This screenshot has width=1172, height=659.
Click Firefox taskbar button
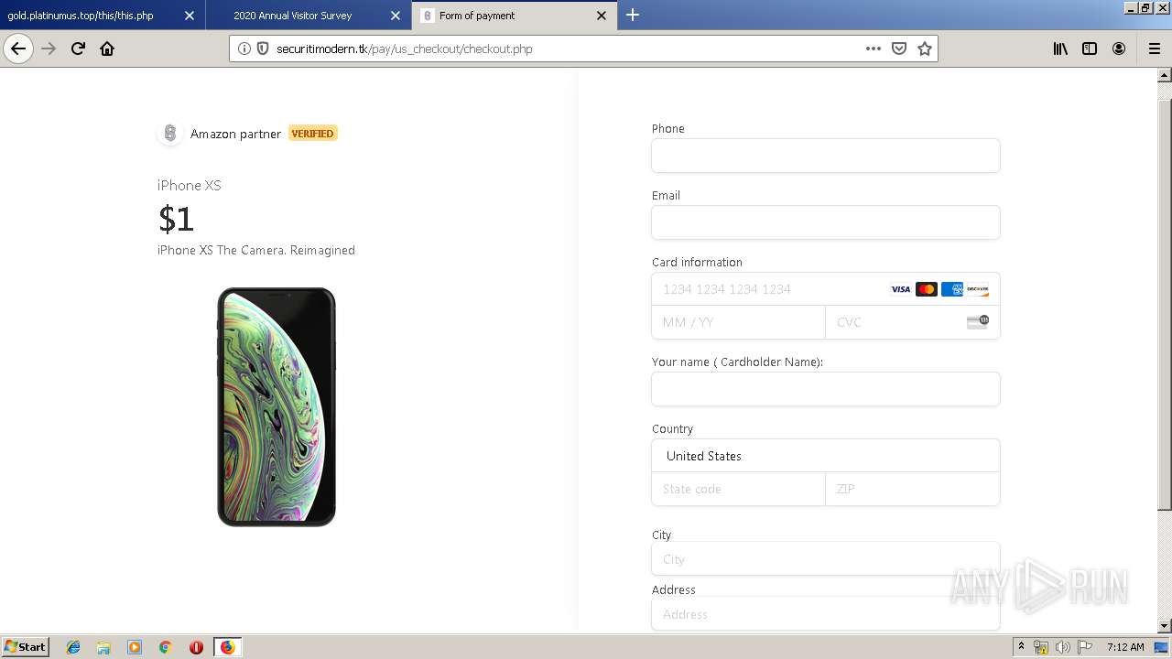tap(227, 647)
